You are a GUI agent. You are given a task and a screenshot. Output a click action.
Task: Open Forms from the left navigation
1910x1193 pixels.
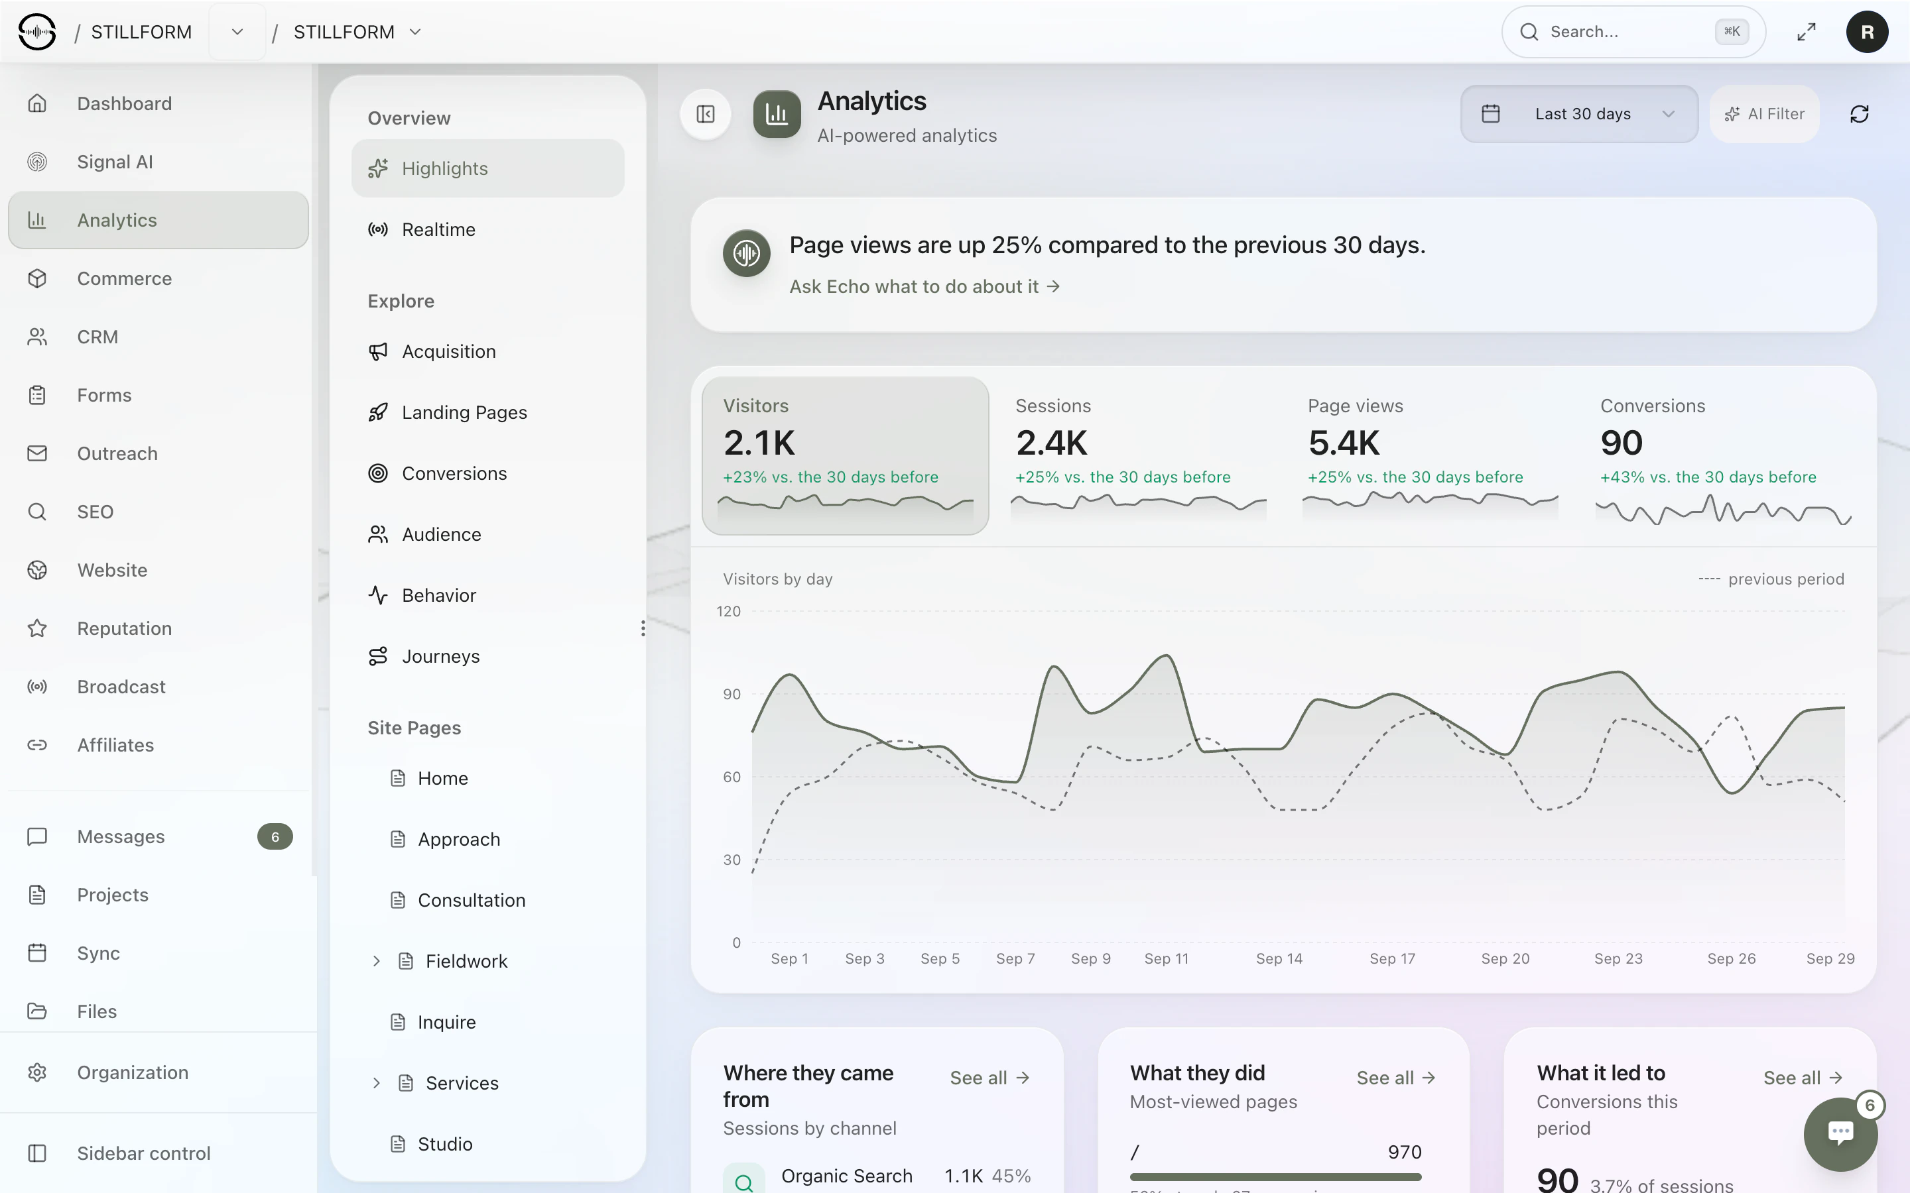tap(158, 395)
